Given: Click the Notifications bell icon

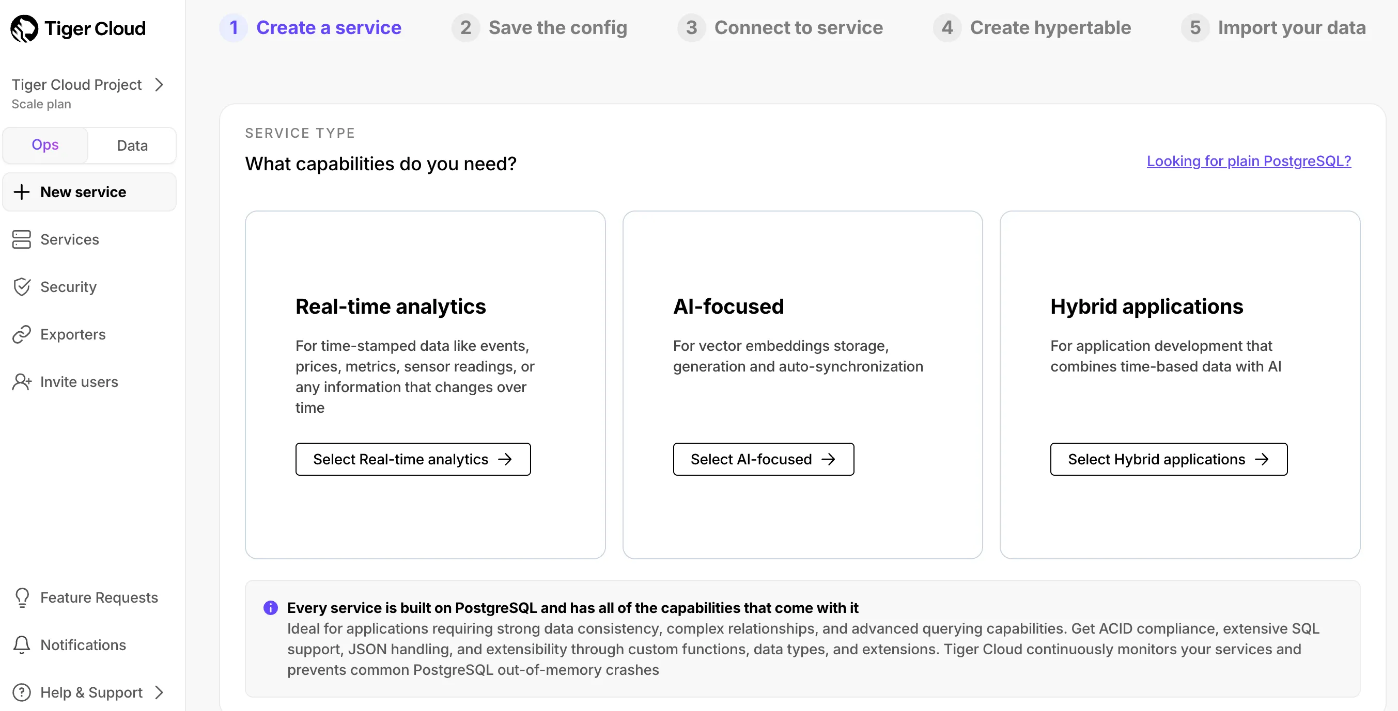Looking at the screenshot, I should [22, 645].
